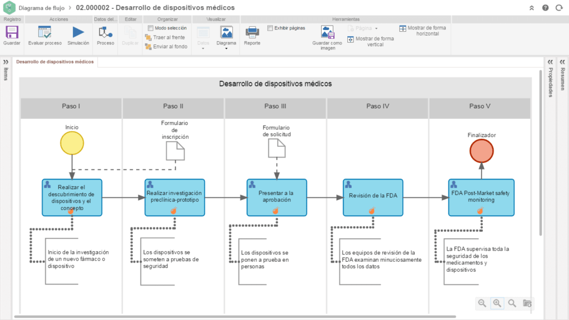Click the Diagrama de flujo breadcrumb
Image resolution: width=569 pixels, height=320 pixels.
click(41, 8)
